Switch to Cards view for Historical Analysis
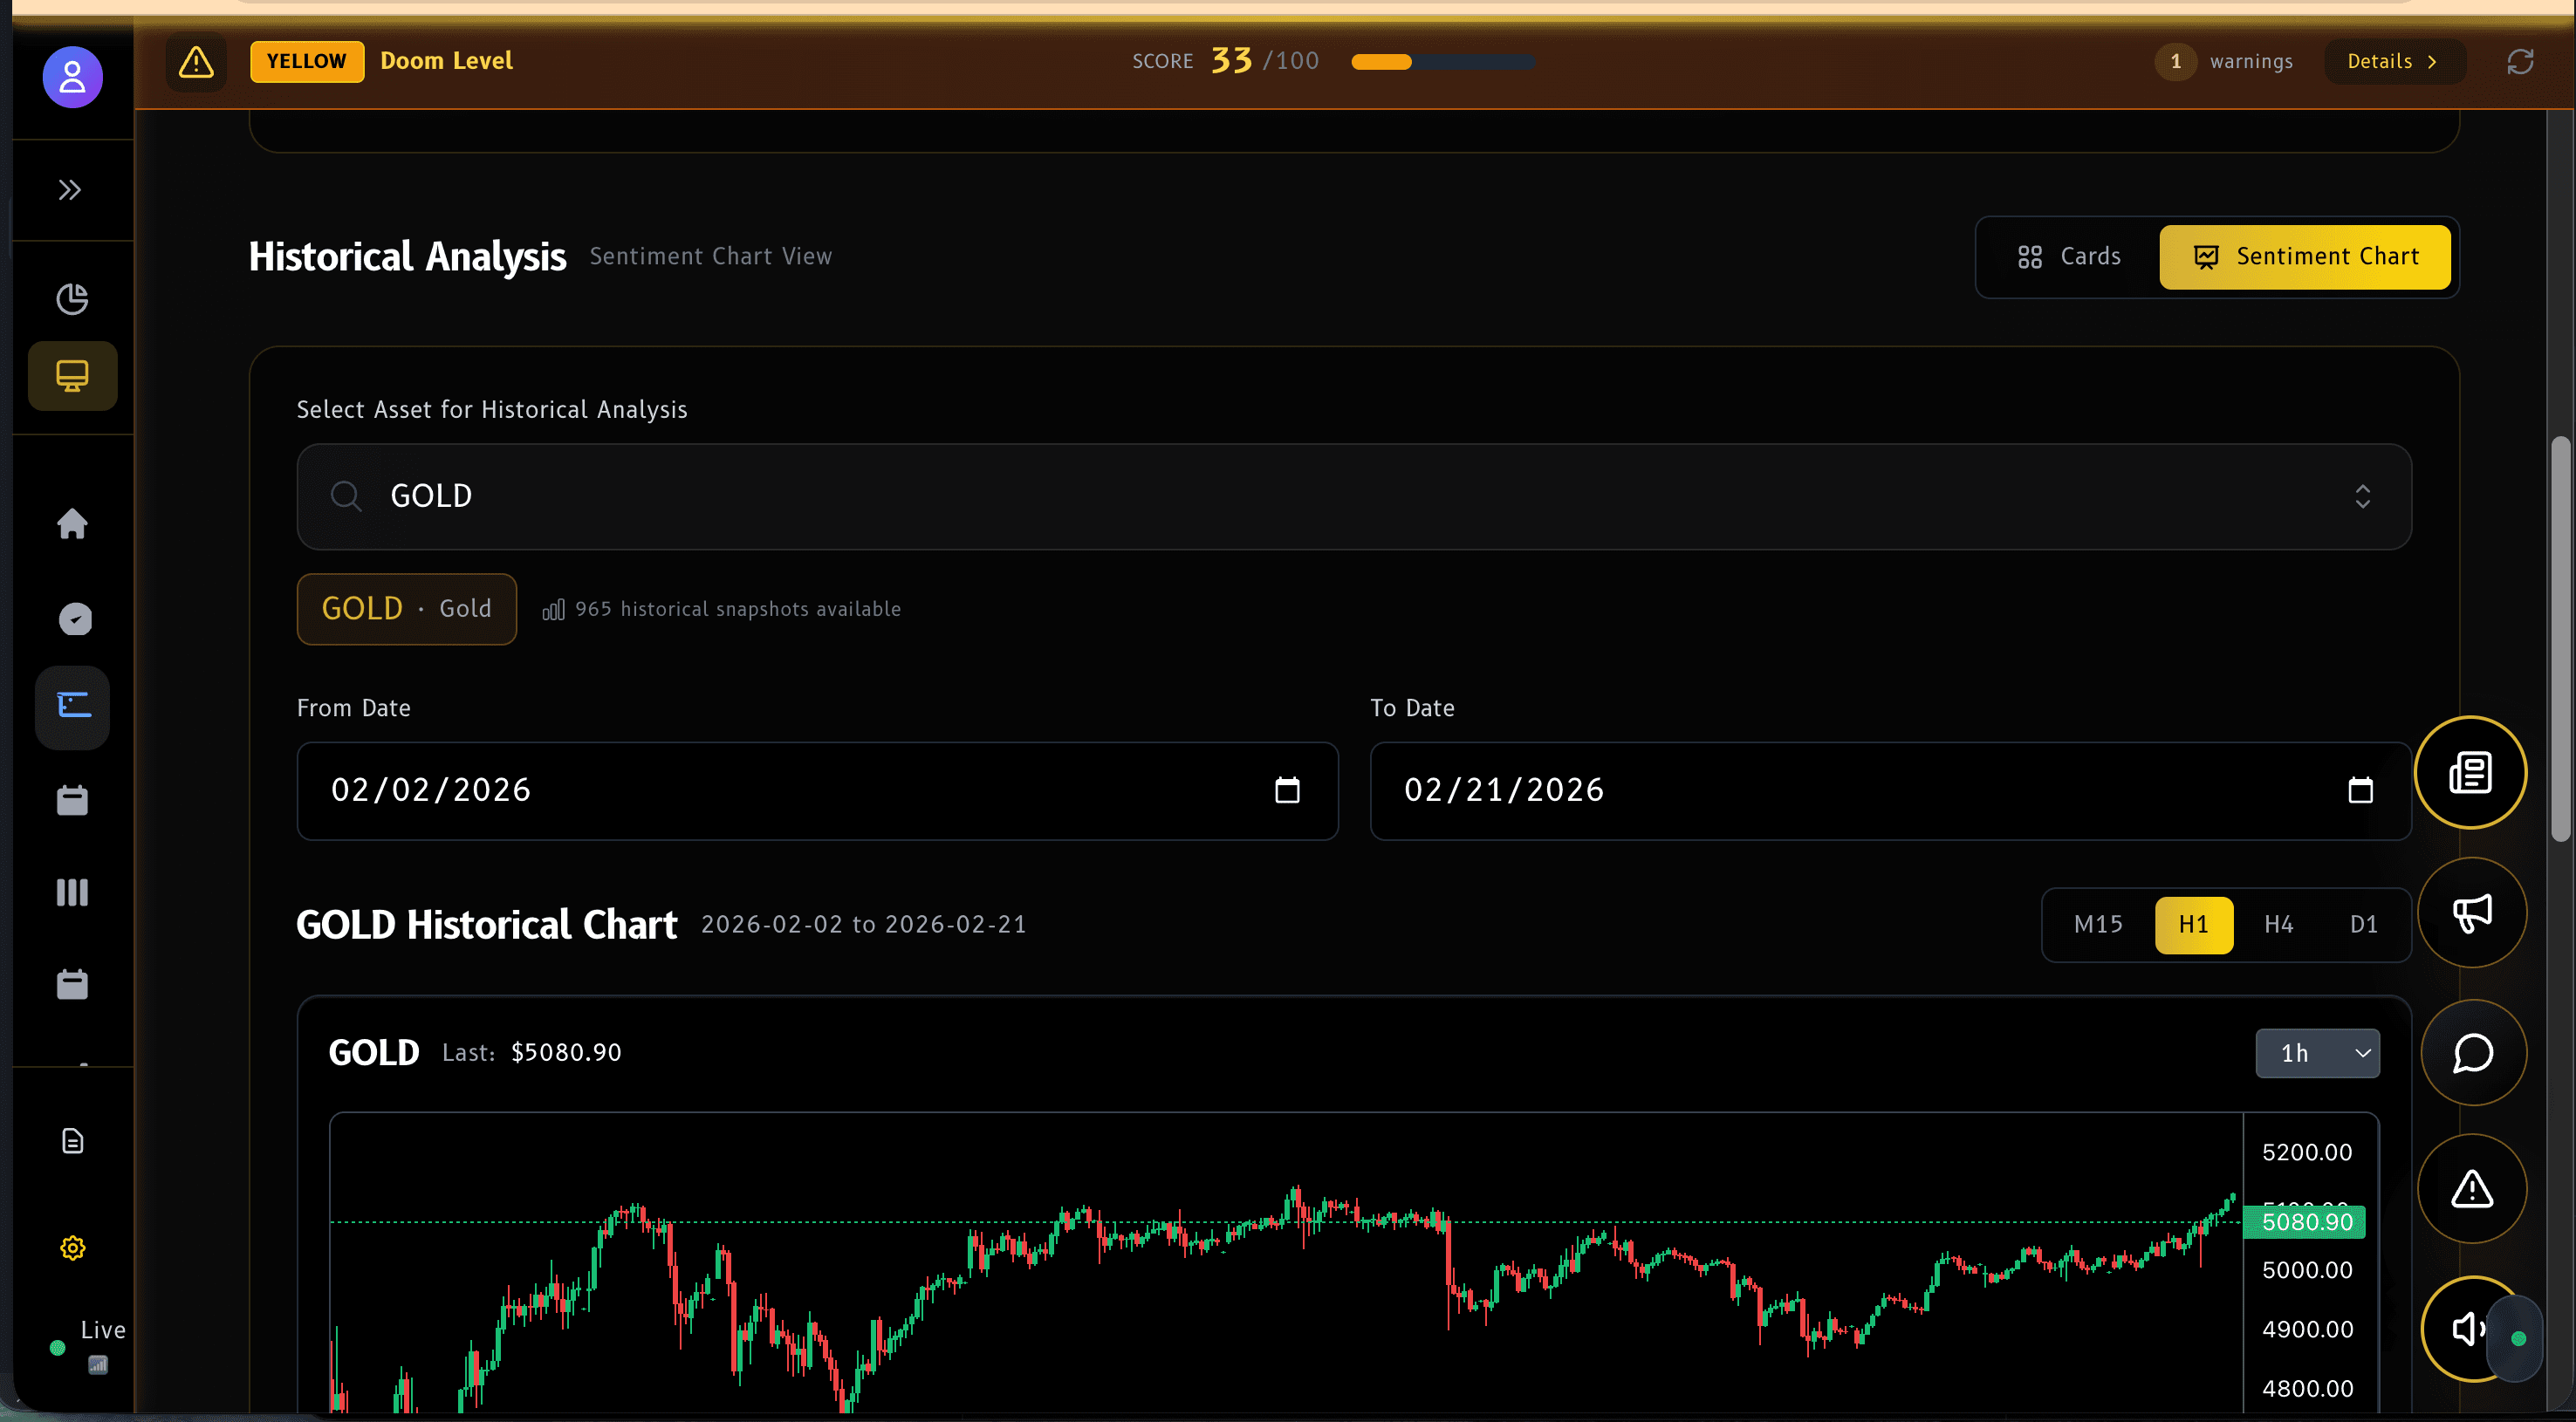This screenshot has height=1422, width=2576. [x=2068, y=256]
